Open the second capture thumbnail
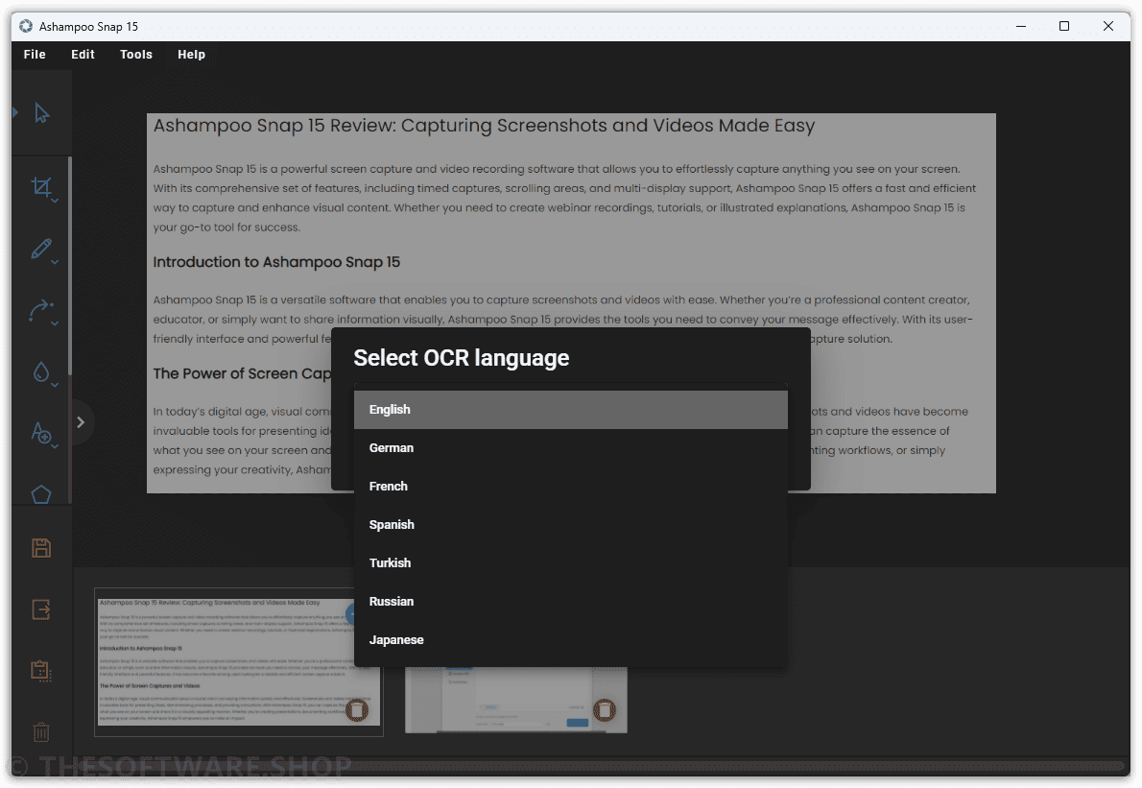Viewport: 1142px width, 788px height. [x=515, y=699]
